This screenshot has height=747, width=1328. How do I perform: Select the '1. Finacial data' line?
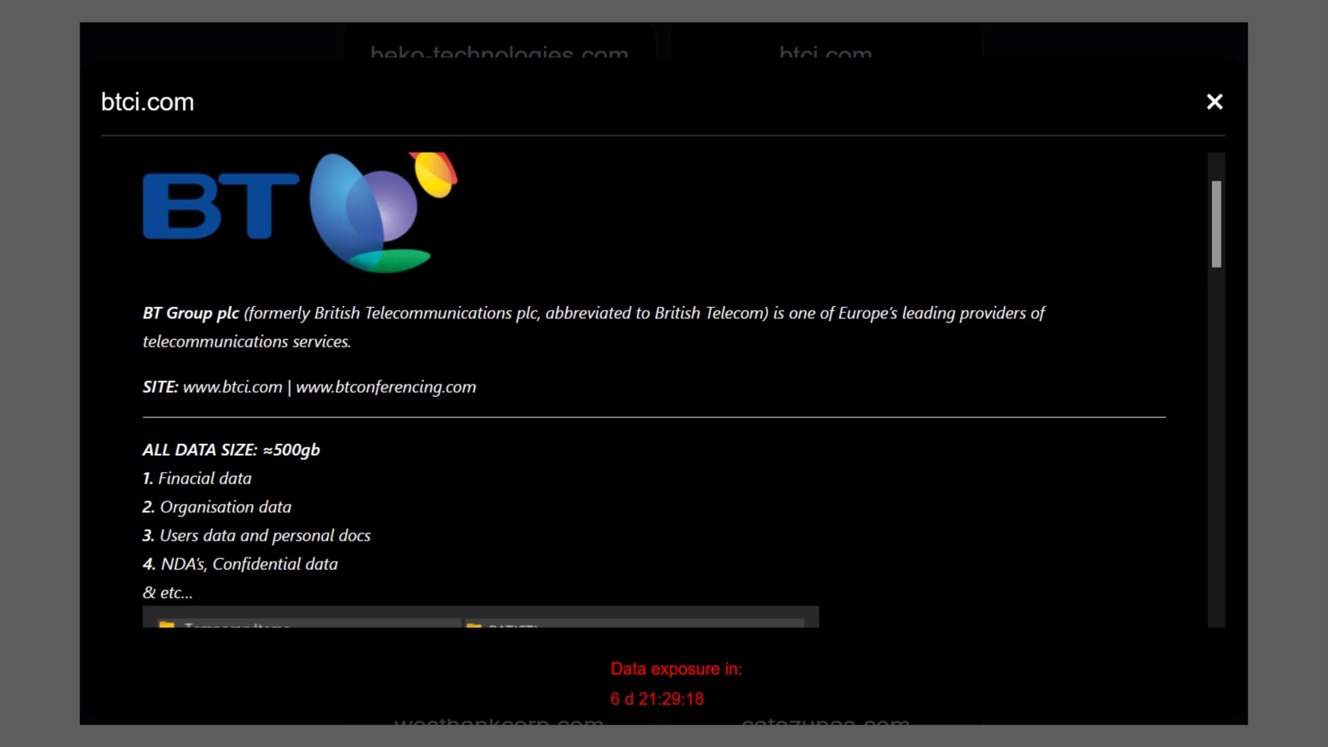[x=197, y=478]
